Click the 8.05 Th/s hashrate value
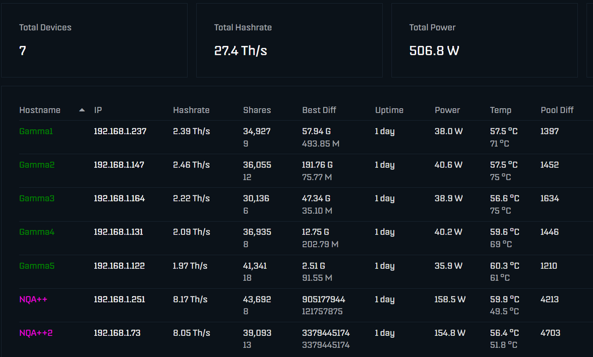 192,333
